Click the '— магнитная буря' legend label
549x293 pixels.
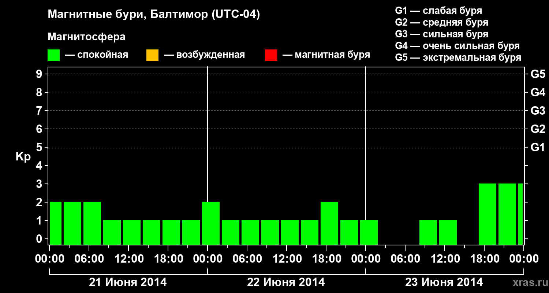click(x=326, y=55)
